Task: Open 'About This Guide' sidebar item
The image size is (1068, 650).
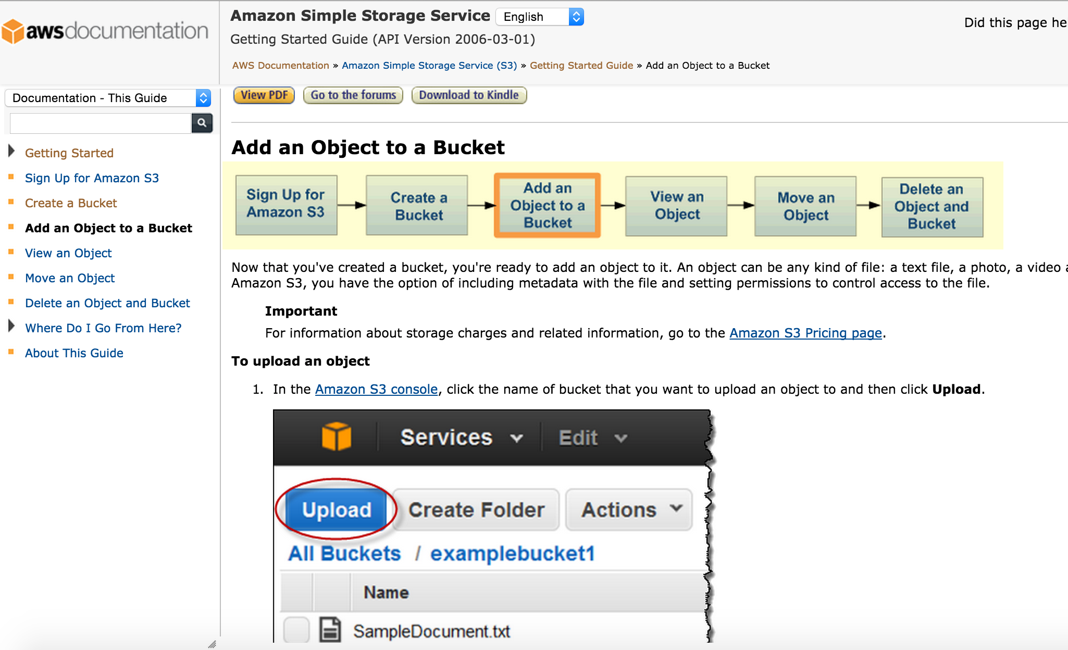Action: pyautogui.click(x=74, y=353)
